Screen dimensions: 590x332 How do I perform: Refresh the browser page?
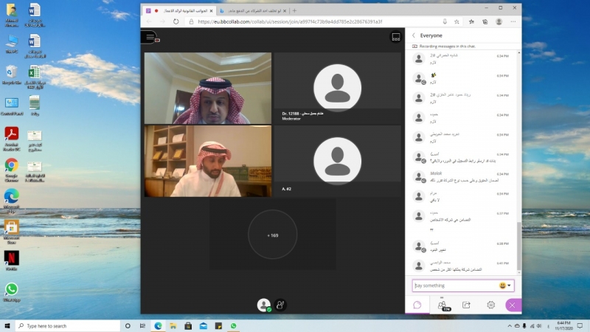(176, 22)
